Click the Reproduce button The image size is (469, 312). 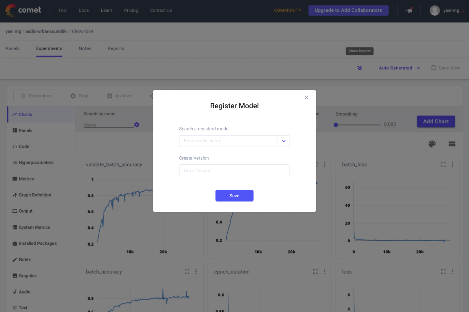click(36, 96)
